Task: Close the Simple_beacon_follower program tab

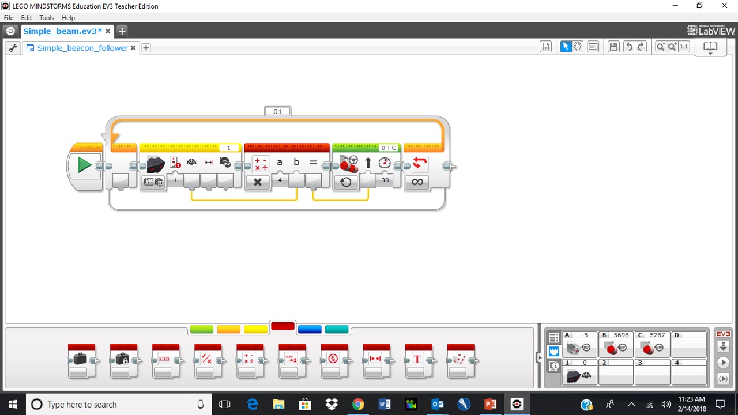Action: click(x=133, y=48)
